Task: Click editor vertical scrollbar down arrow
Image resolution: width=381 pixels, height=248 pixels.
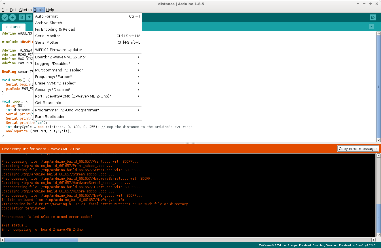Action: 378,140
